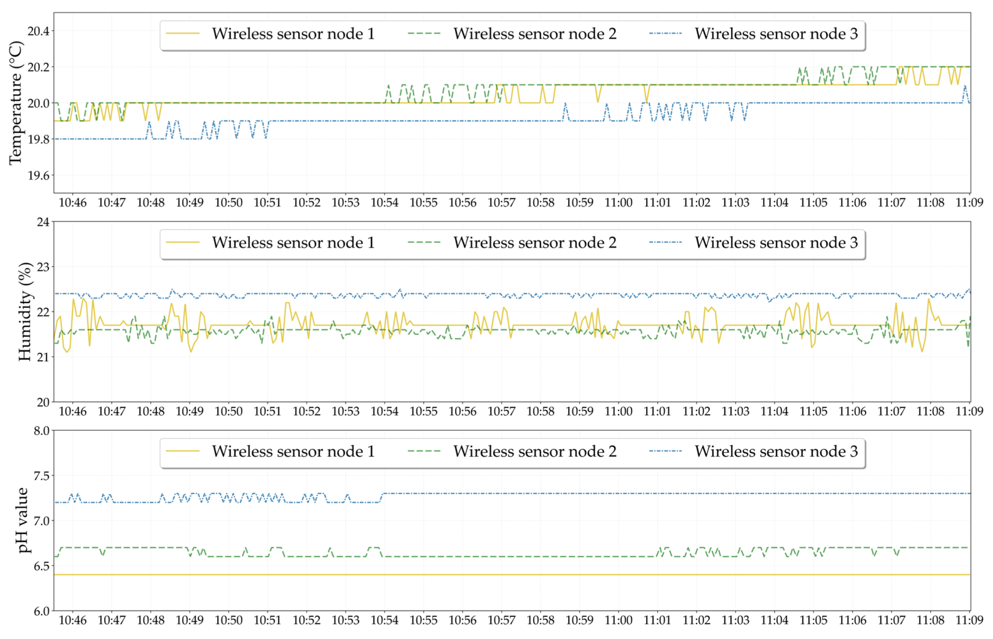Click 'Wireless sensor node 1' label in humidity legend
The height and width of the screenshot is (639, 993).
coord(293,243)
